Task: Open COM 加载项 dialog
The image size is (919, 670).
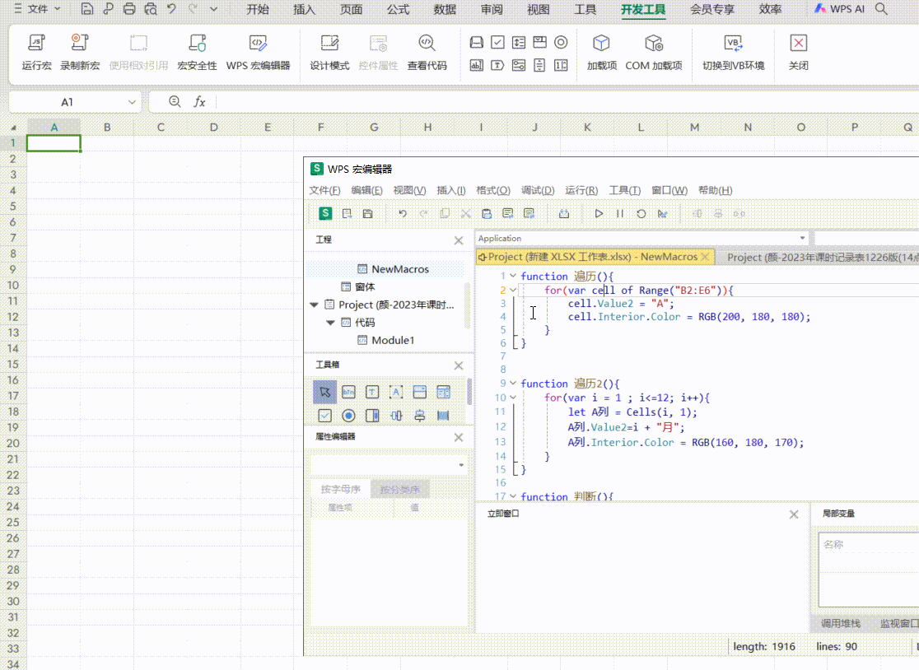Action: point(654,52)
